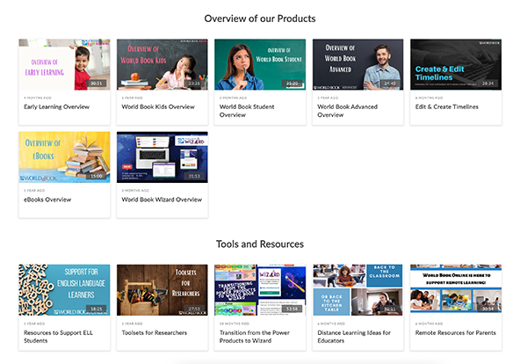Open the Support Remote Learning video thumbnail
Image resolution: width=527 pixels, height=364 pixels.
456,290
